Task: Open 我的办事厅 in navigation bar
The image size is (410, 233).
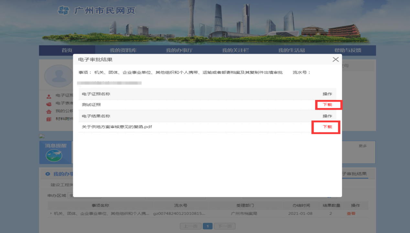Action: click(x=179, y=50)
